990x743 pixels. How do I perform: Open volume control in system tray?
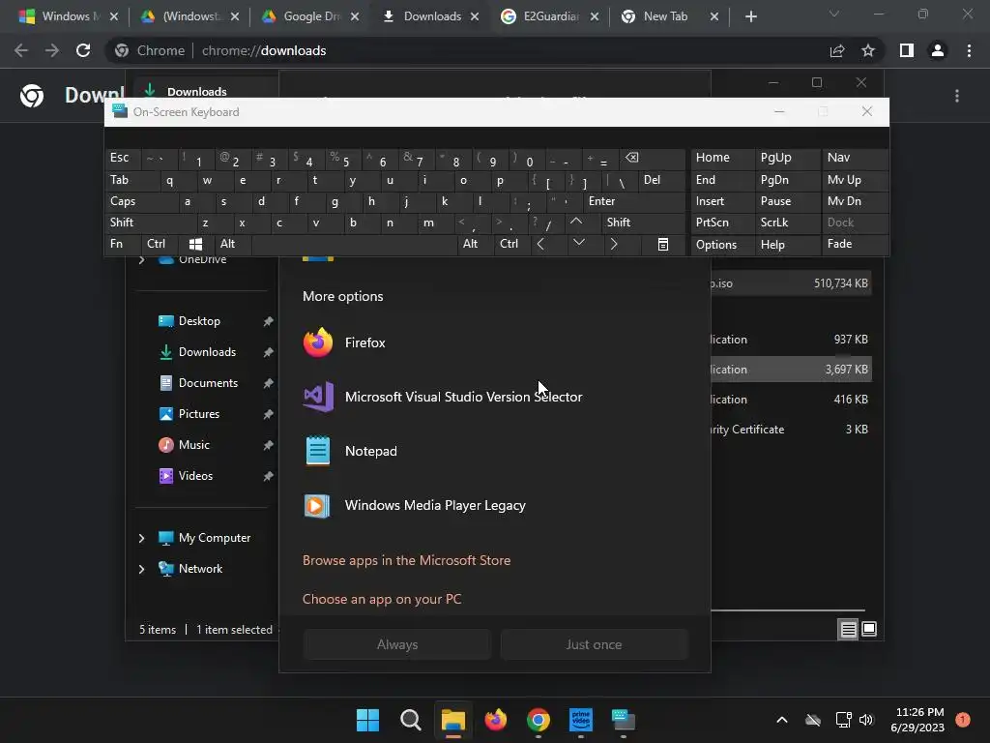click(x=866, y=720)
